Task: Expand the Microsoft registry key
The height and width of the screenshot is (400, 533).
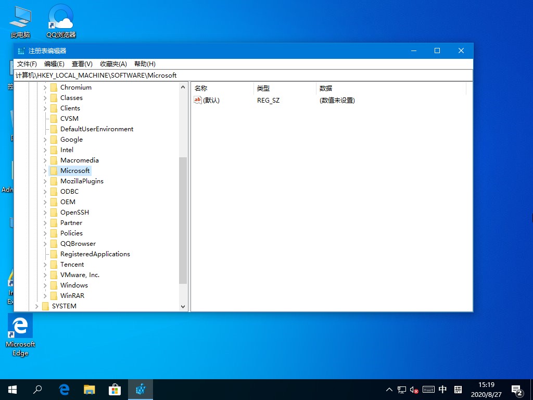Action: (44, 170)
